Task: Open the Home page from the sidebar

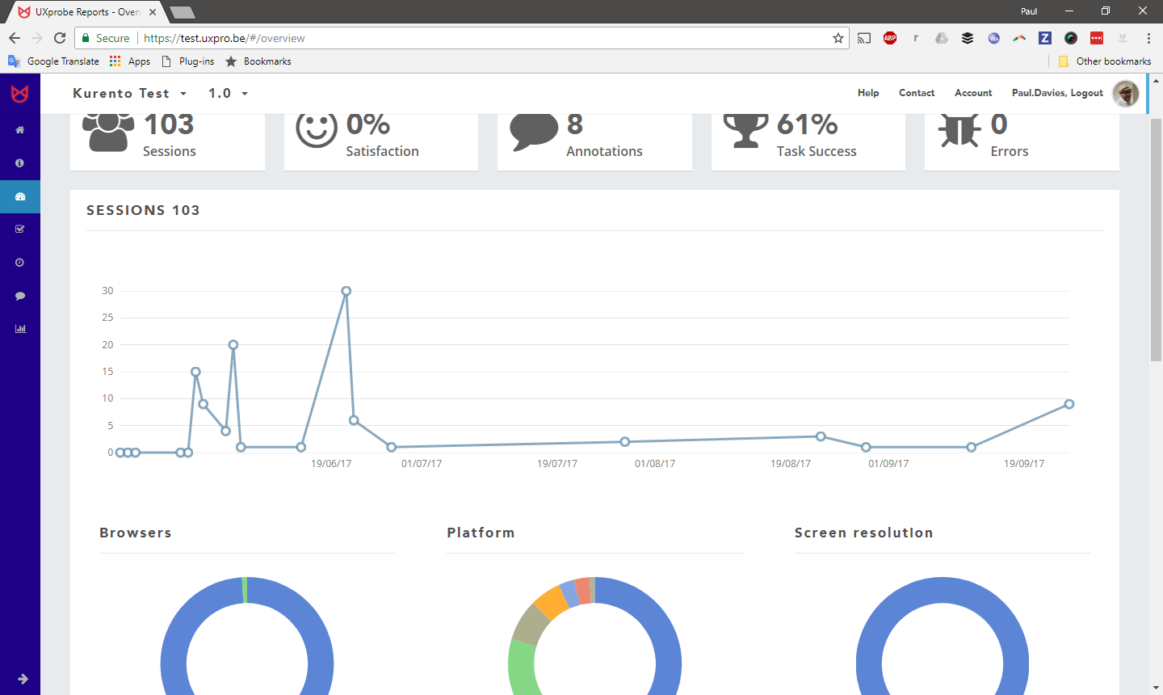Action: pos(20,130)
